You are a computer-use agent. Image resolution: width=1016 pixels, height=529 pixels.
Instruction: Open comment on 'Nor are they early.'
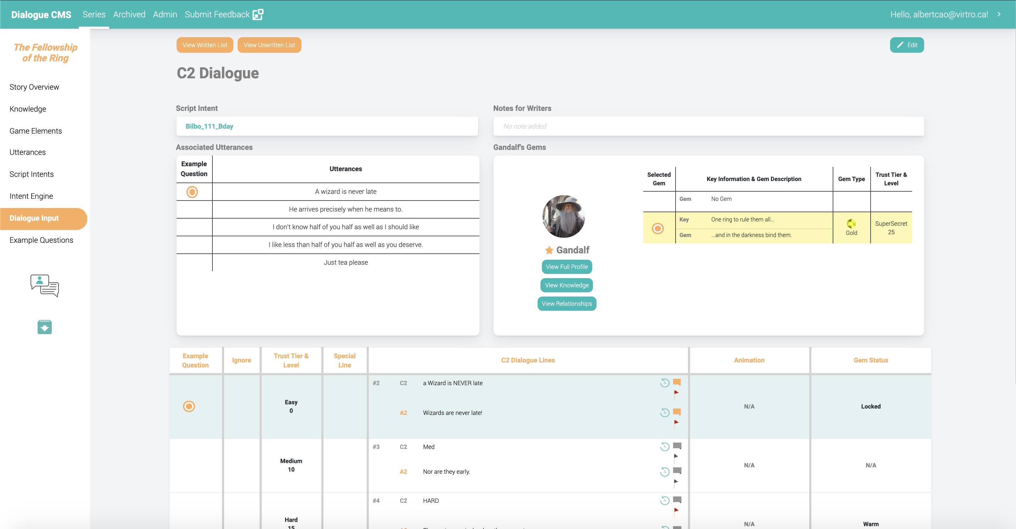point(677,471)
